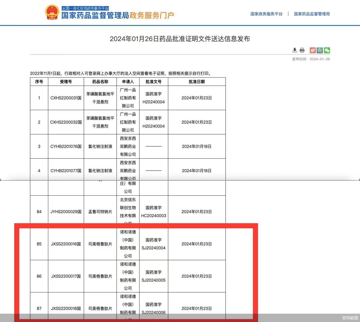Select the page title 药品批准证明文件送达信息发布
Viewport: 360px width, 322px height.
(x=180, y=39)
